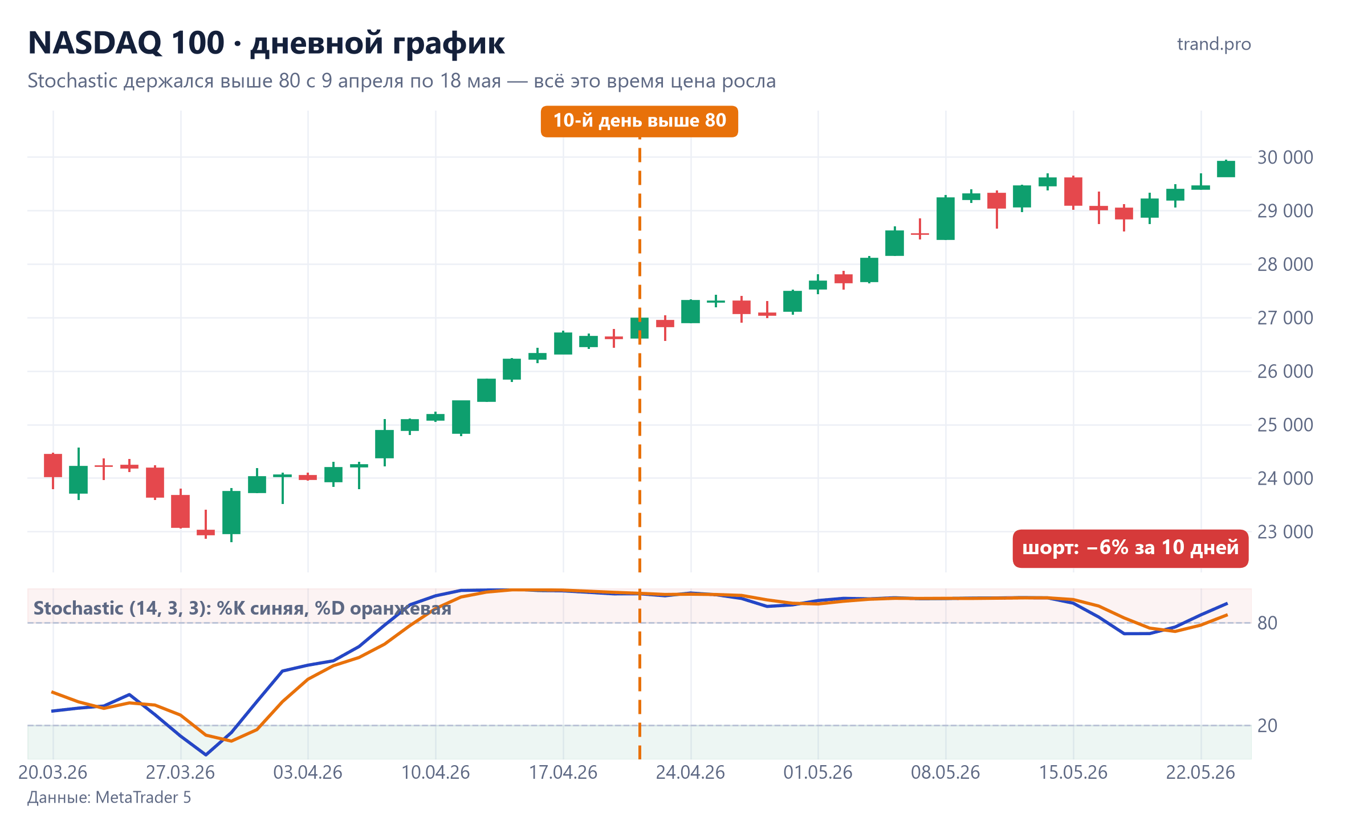Screen dimensions: 1368x821
Task: Click the 17.04.26 date label
Action: (563, 773)
